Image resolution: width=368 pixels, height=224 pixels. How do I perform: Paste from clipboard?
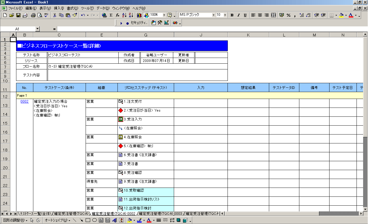tap(68, 15)
